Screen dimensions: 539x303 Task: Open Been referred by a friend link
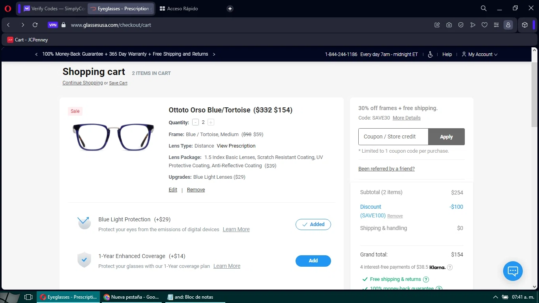coord(386,169)
